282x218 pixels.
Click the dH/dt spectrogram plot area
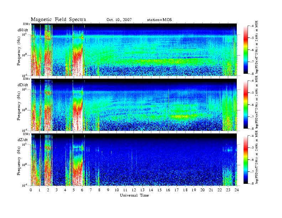[134, 50]
